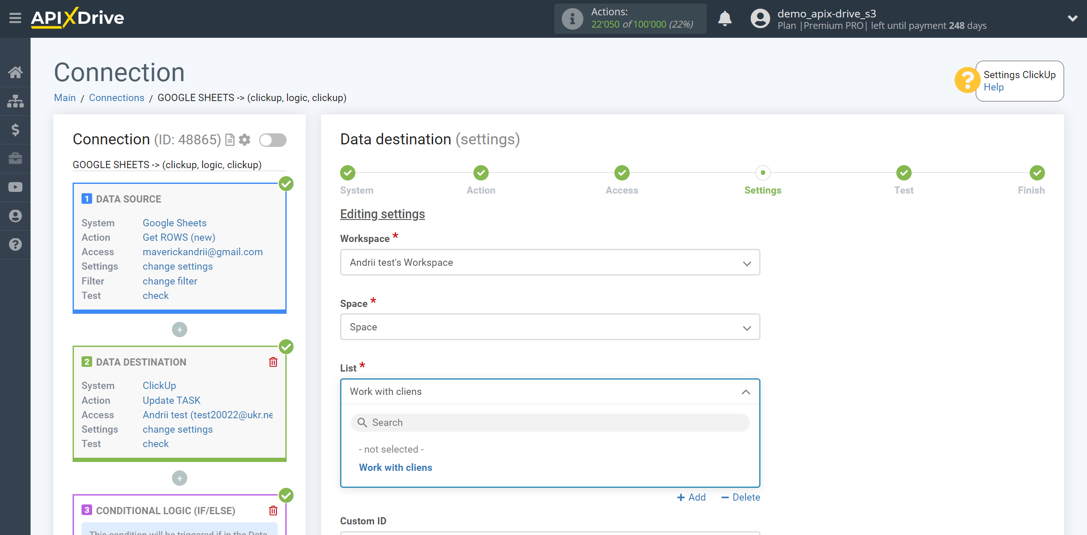Screen dimensions: 1087x535
Task: Go to the Finish step
Action: 1037,173
